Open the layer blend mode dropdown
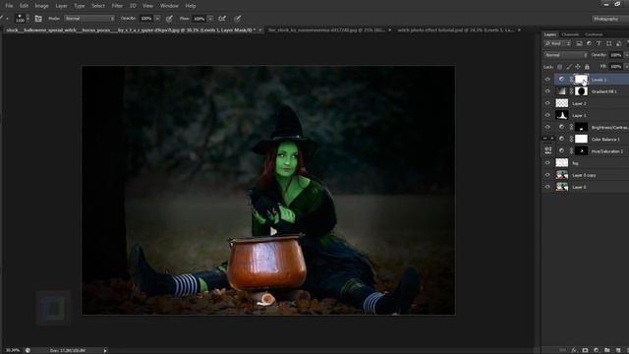629x354 pixels. [566, 55]
